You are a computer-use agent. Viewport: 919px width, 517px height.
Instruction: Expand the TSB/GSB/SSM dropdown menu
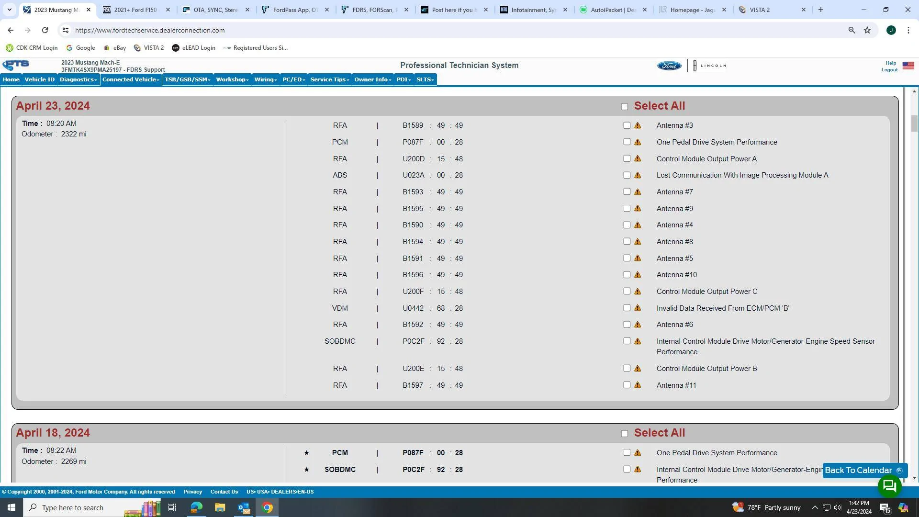(x=188, y=79)
